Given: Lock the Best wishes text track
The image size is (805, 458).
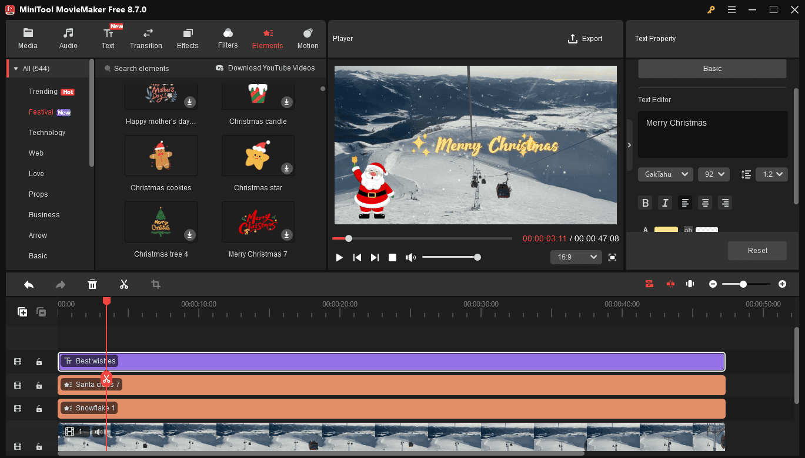Looking at the screenshot, I should (x=39, y=362).
